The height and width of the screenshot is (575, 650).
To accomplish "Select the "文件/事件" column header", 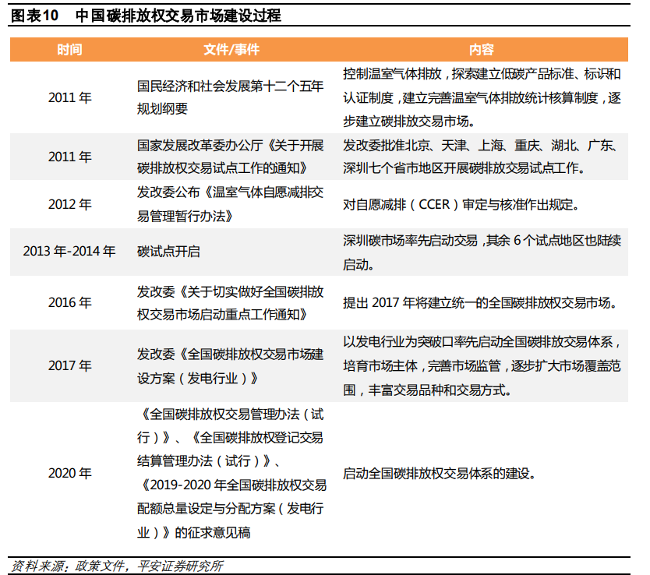I will pos(231,50).
